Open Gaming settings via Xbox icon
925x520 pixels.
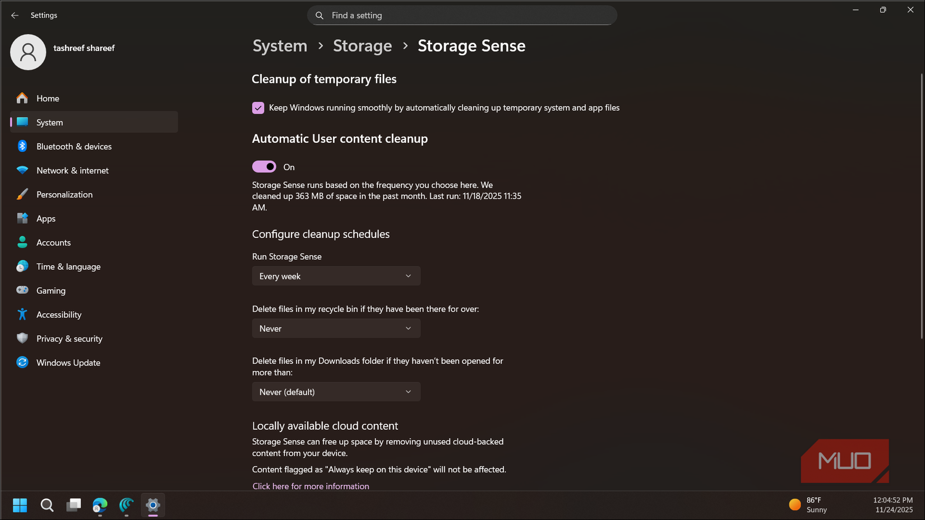point(22,290)
